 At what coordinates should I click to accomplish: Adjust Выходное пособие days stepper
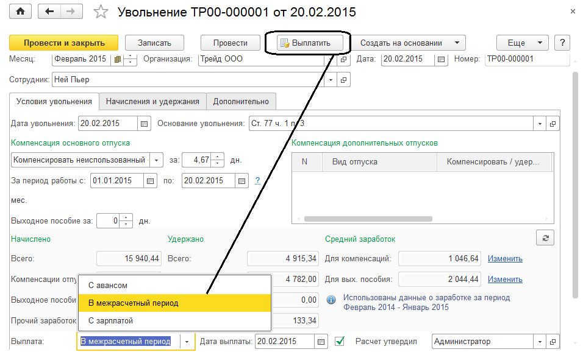tap(126, 221)
